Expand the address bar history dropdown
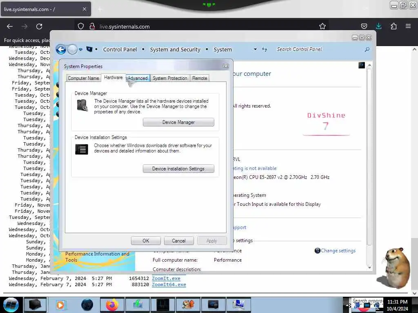This screenshot has height=313, width=418. [255, 49]
